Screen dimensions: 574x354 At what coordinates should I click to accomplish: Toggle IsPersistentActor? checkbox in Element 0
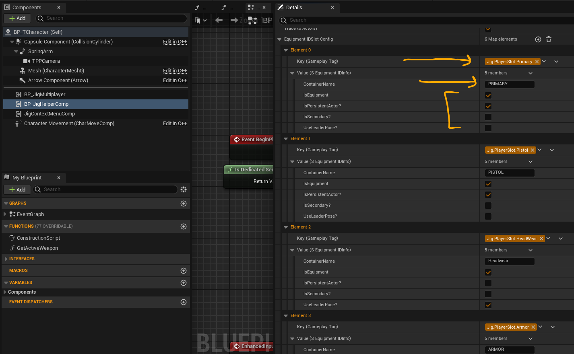tap(488, 106)
